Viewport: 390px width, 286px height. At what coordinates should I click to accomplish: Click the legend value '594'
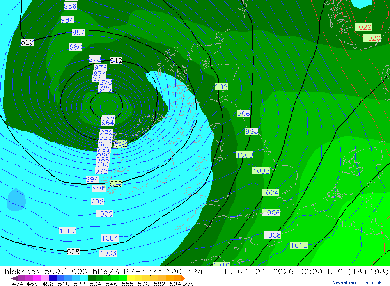coord(175,284)
